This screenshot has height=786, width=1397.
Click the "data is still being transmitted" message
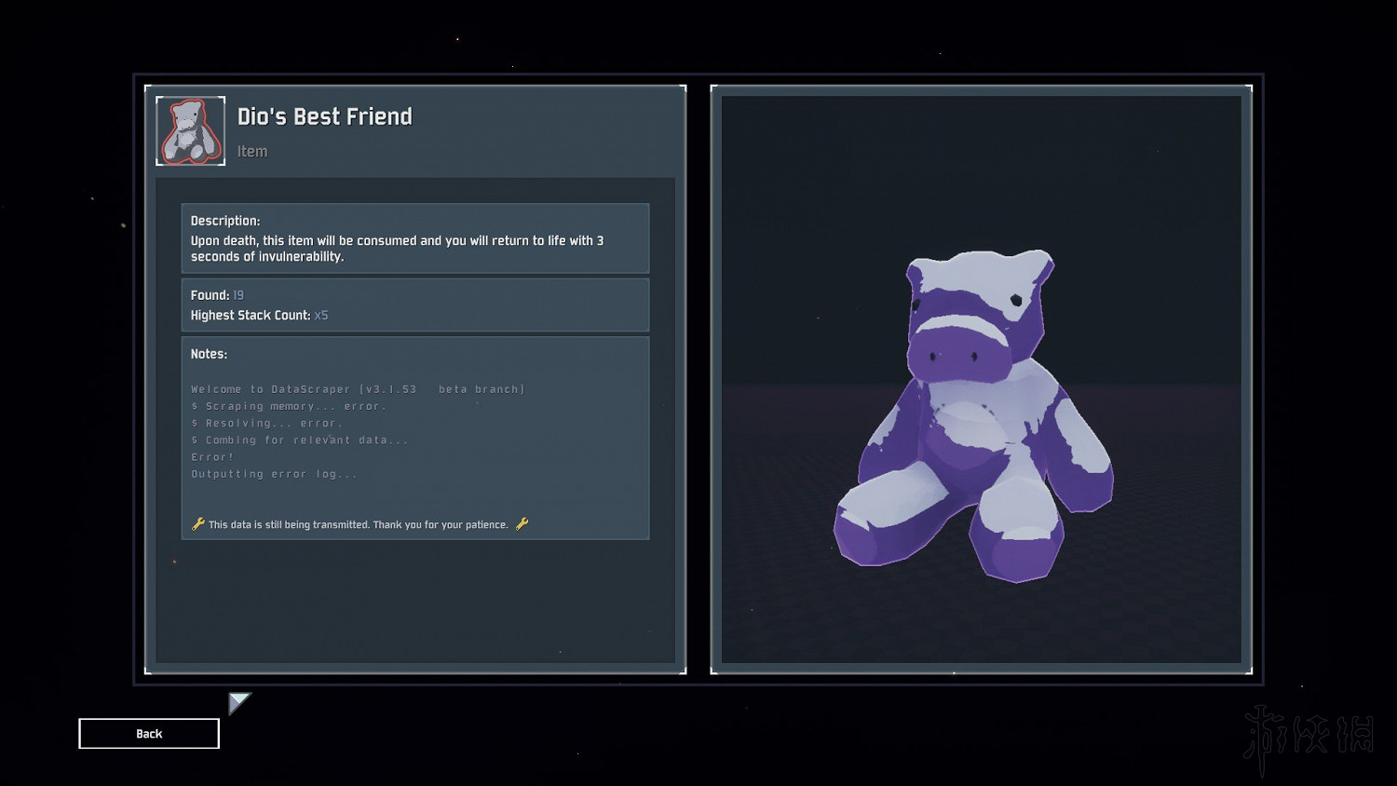point(359,525)
